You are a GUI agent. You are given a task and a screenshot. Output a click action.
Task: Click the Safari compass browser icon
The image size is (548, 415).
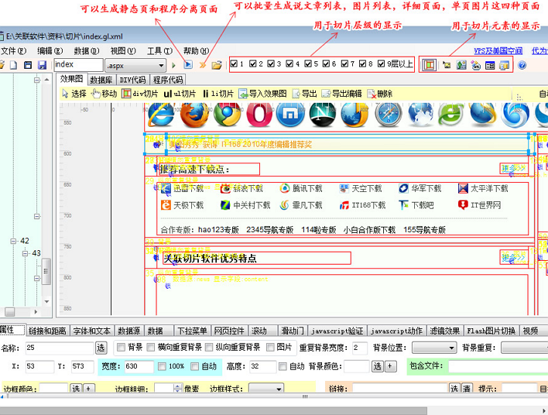point(389,114)
